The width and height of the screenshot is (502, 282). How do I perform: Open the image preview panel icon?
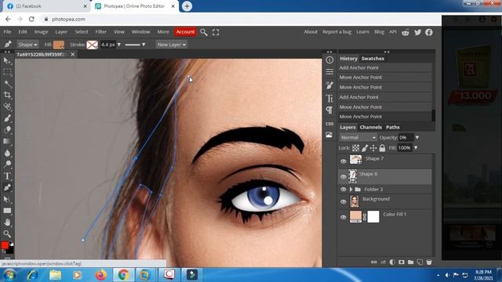pyautogui.click(x=329, y=135)
